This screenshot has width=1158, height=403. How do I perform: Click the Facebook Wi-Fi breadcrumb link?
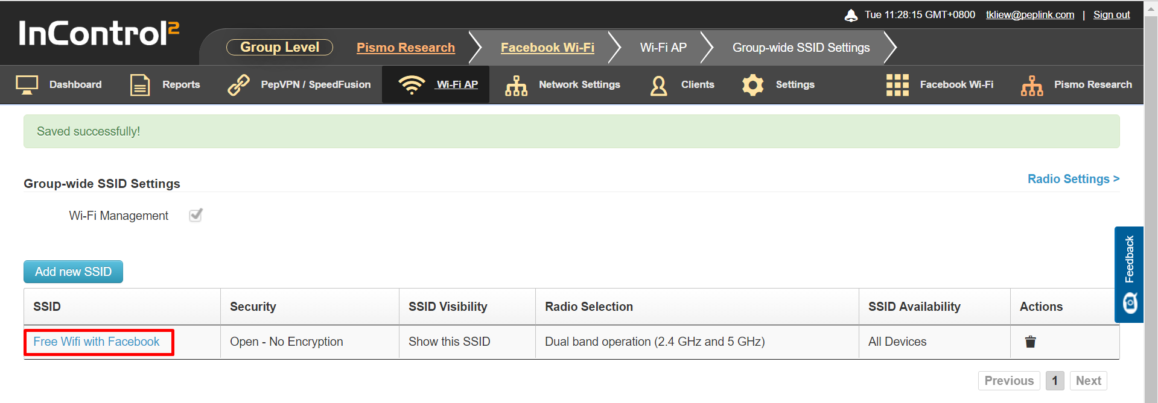tap(547, 48)
